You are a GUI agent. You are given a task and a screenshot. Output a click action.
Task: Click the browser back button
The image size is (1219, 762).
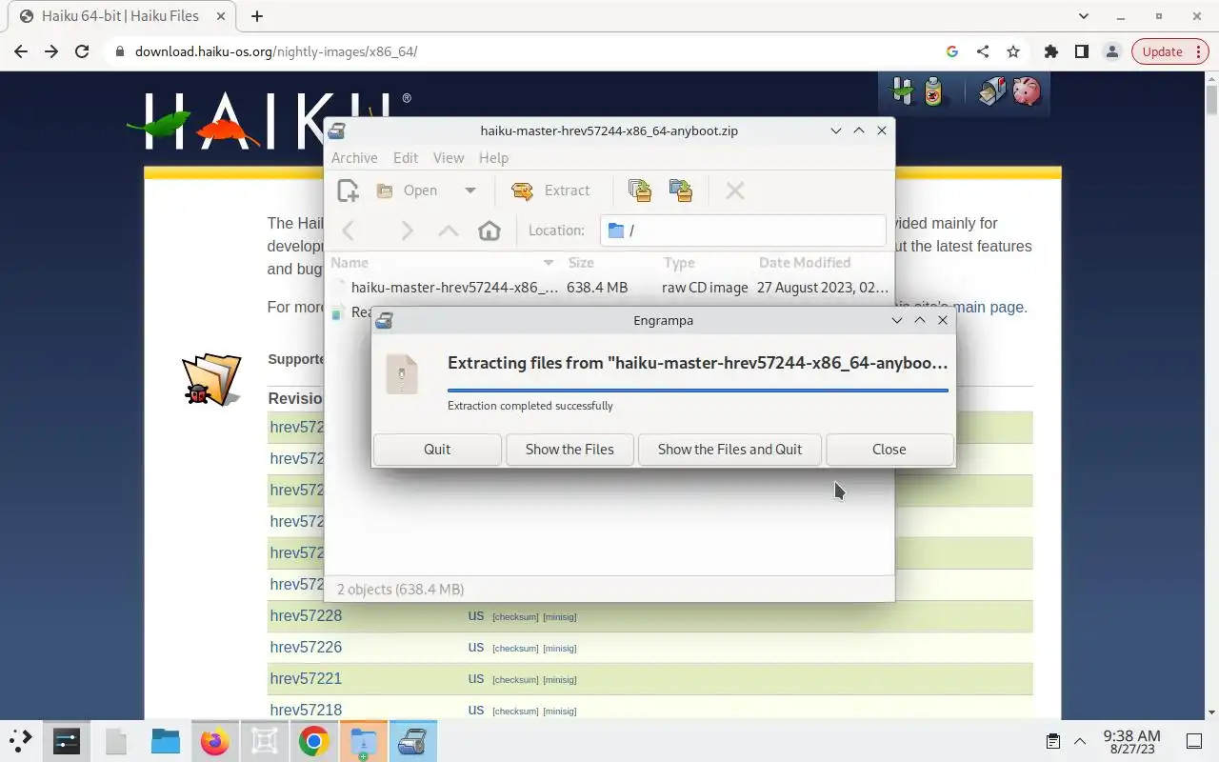click(x=21, y=51)
